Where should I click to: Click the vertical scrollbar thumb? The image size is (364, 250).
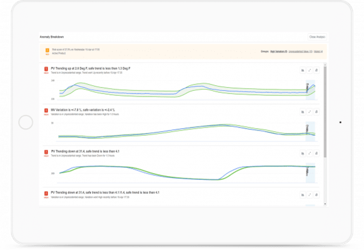point(325,112)
